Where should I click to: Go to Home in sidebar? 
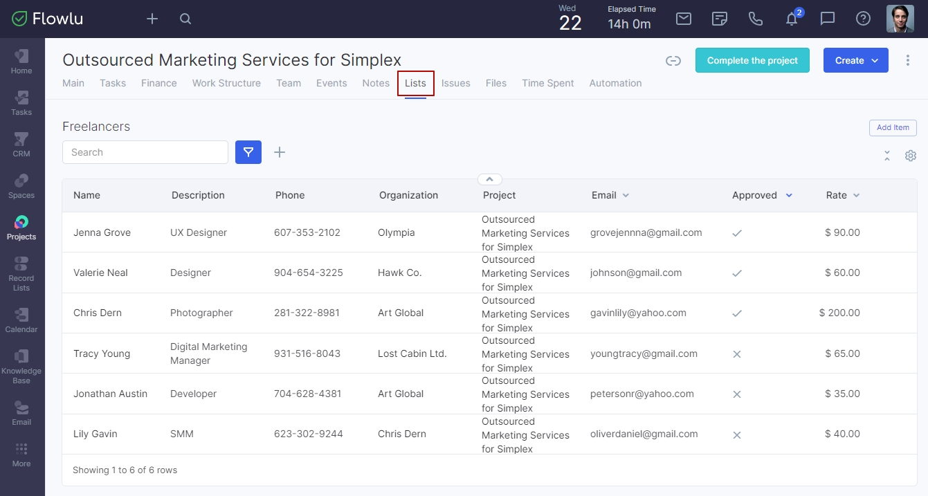coord(21,61)
